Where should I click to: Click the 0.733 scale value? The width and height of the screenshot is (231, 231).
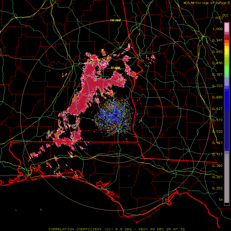(217, 86)
